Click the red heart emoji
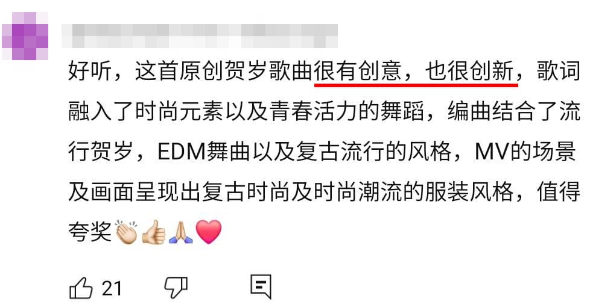Image resolution: width=593 pixels, height=302 pixels. [208, 232]
